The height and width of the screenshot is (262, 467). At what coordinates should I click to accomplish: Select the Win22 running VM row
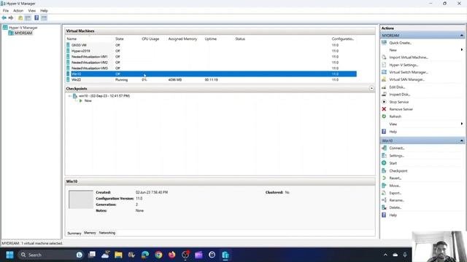(x=211, y=80)
